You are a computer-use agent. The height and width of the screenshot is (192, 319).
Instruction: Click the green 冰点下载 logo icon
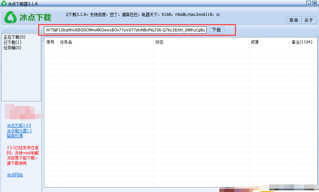coord(10,17)
